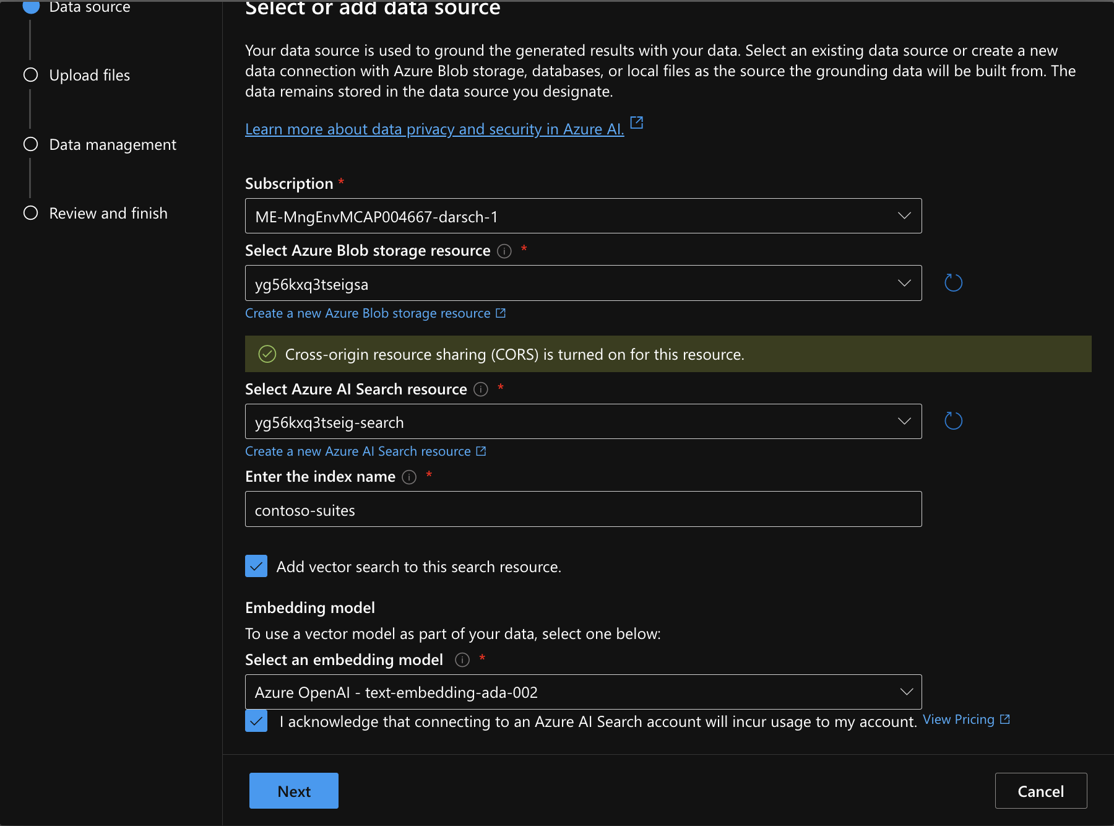Click the Select or add data source heading
Viewport: 1114px width, 826px height.
(373, 9)
